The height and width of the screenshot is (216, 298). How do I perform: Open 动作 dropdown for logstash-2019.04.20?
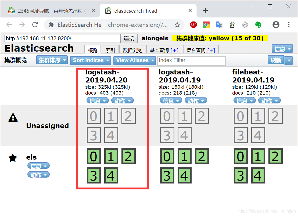click(122, 100)
